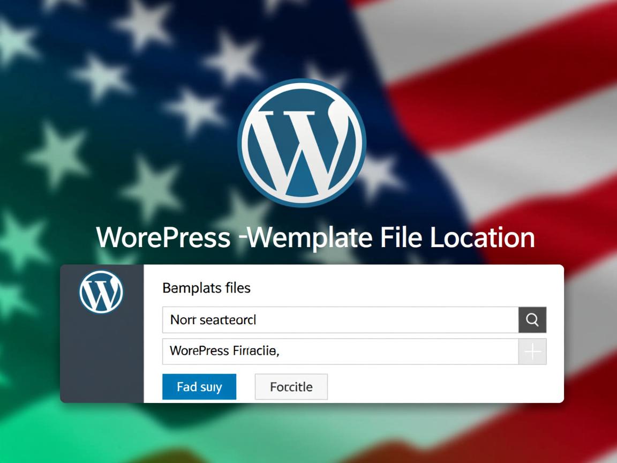Open the small WordPress logo in the sidebar

pyautogui.click(x=101, y=292)
